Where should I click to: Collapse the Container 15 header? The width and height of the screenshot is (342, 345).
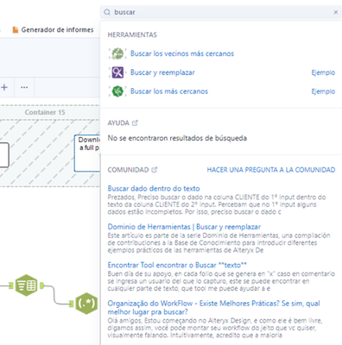pyautogui.click(x=45, y=112)
